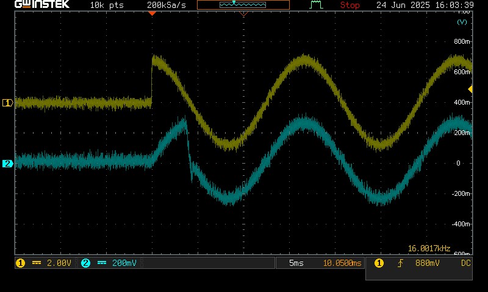
Task: Click the 5ms timebase value
Action: pos(296,263)
